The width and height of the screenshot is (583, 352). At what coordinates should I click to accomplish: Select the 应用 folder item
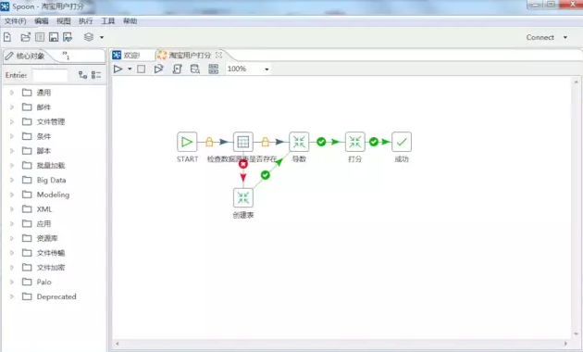[x=43, y=223]
